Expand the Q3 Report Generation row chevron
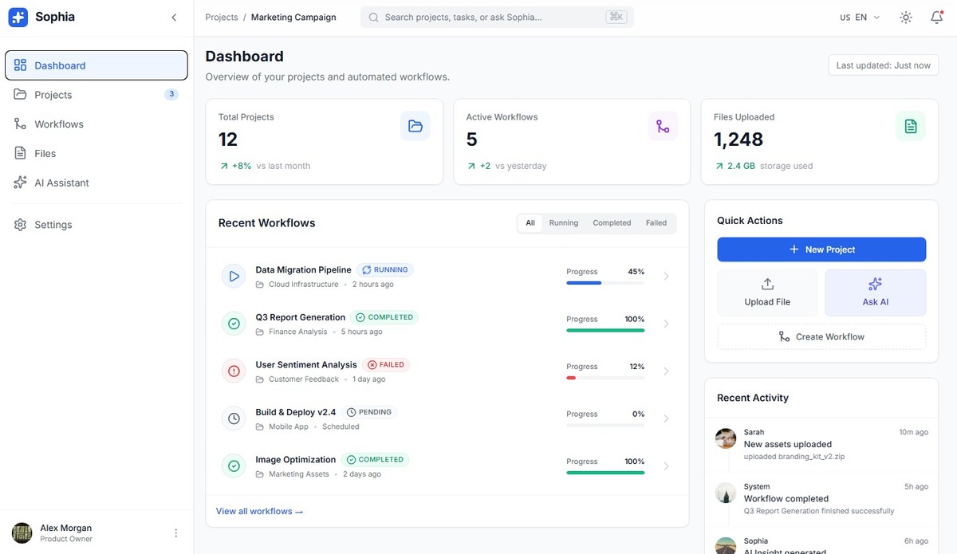This screenshot has width=957, height=554. coord(666,324)
